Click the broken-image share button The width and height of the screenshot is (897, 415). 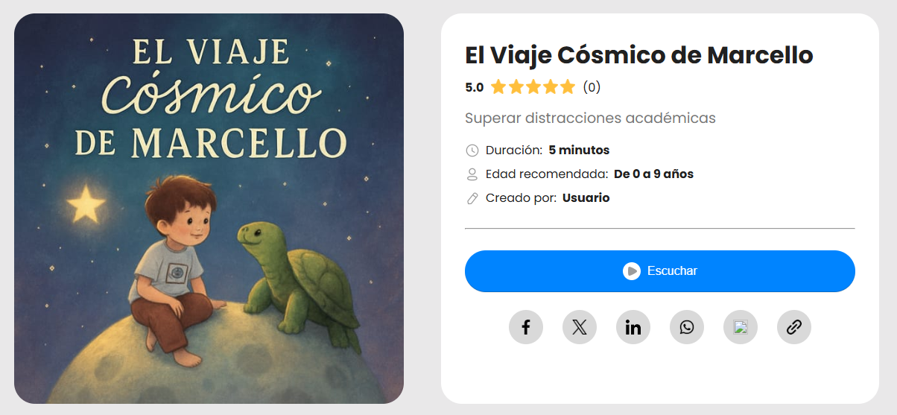tap(741, 327)
